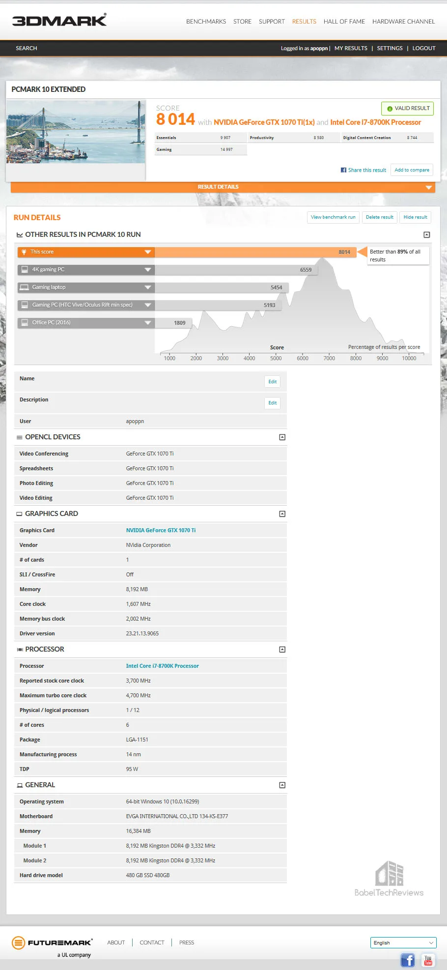
Task: Click the Hide result button
Action: [x=415, y=217]
